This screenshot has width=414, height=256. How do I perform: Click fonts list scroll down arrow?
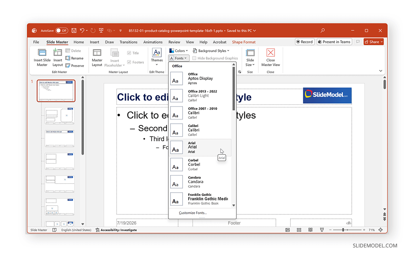point(234,205)
